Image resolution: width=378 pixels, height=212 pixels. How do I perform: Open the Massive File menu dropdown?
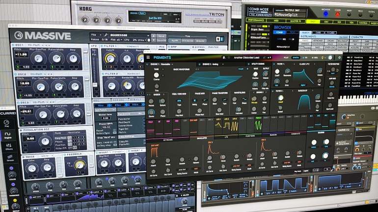point(96,35)
